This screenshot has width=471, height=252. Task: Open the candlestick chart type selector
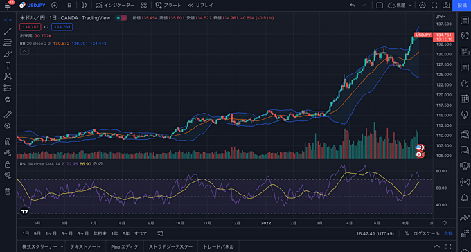click(84, 5)
